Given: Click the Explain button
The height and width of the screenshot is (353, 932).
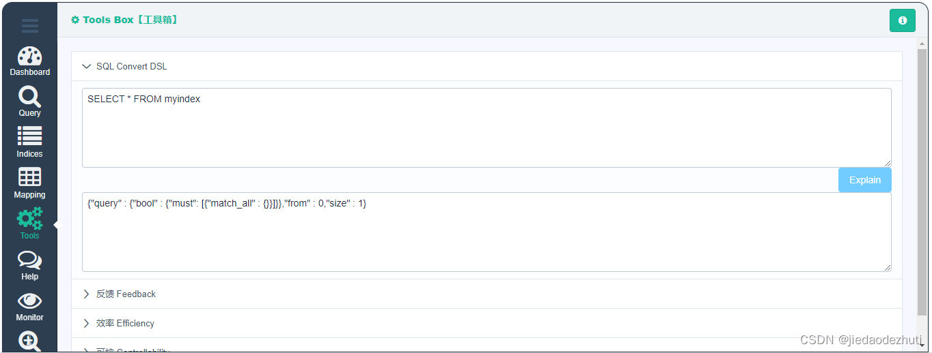Looking at the screenshot, I should tap(865, 180).
